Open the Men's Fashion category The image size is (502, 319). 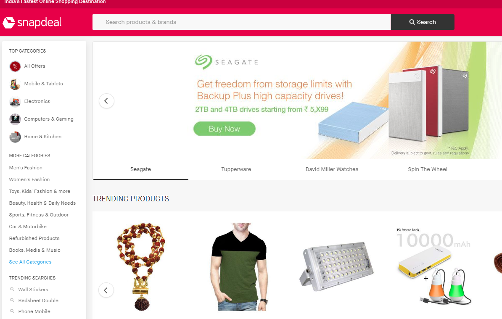pyautogui.click(x=26, y=168)
